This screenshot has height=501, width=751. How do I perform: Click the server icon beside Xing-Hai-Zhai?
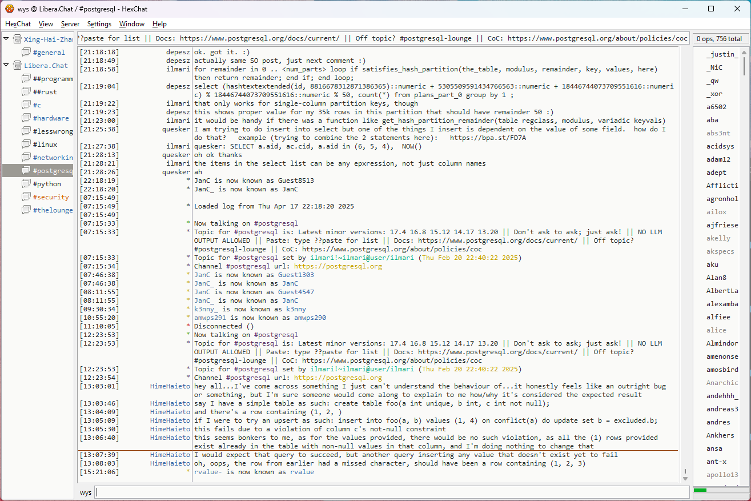pyautogui.click(x=17, y=39)
